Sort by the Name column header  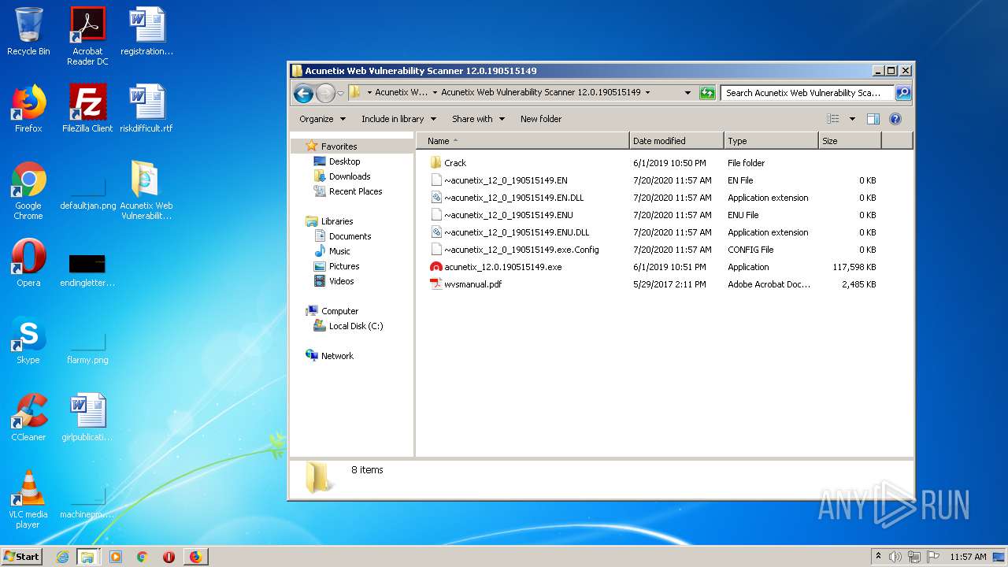coord(523,141)
